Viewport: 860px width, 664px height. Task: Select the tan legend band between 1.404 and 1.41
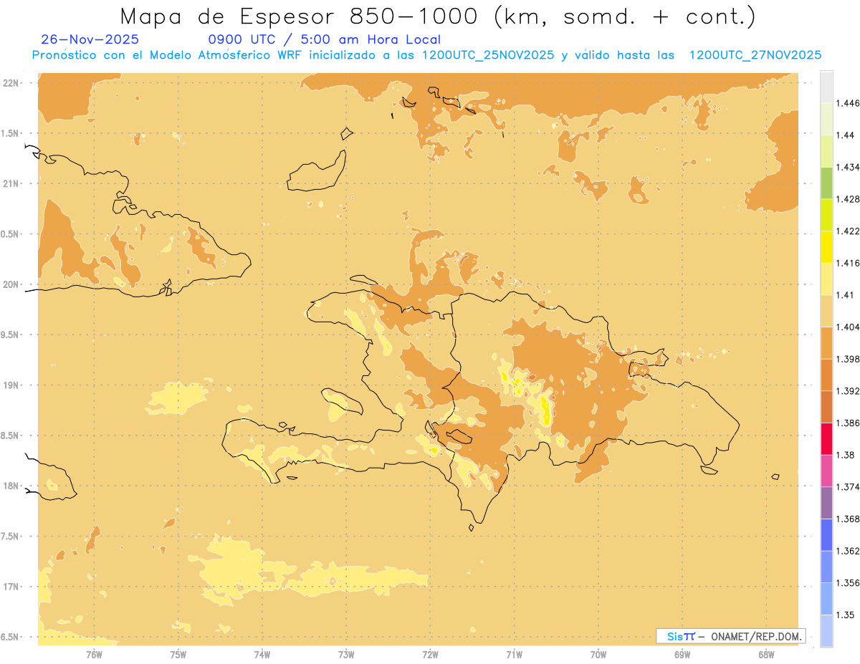click(826, 311)
